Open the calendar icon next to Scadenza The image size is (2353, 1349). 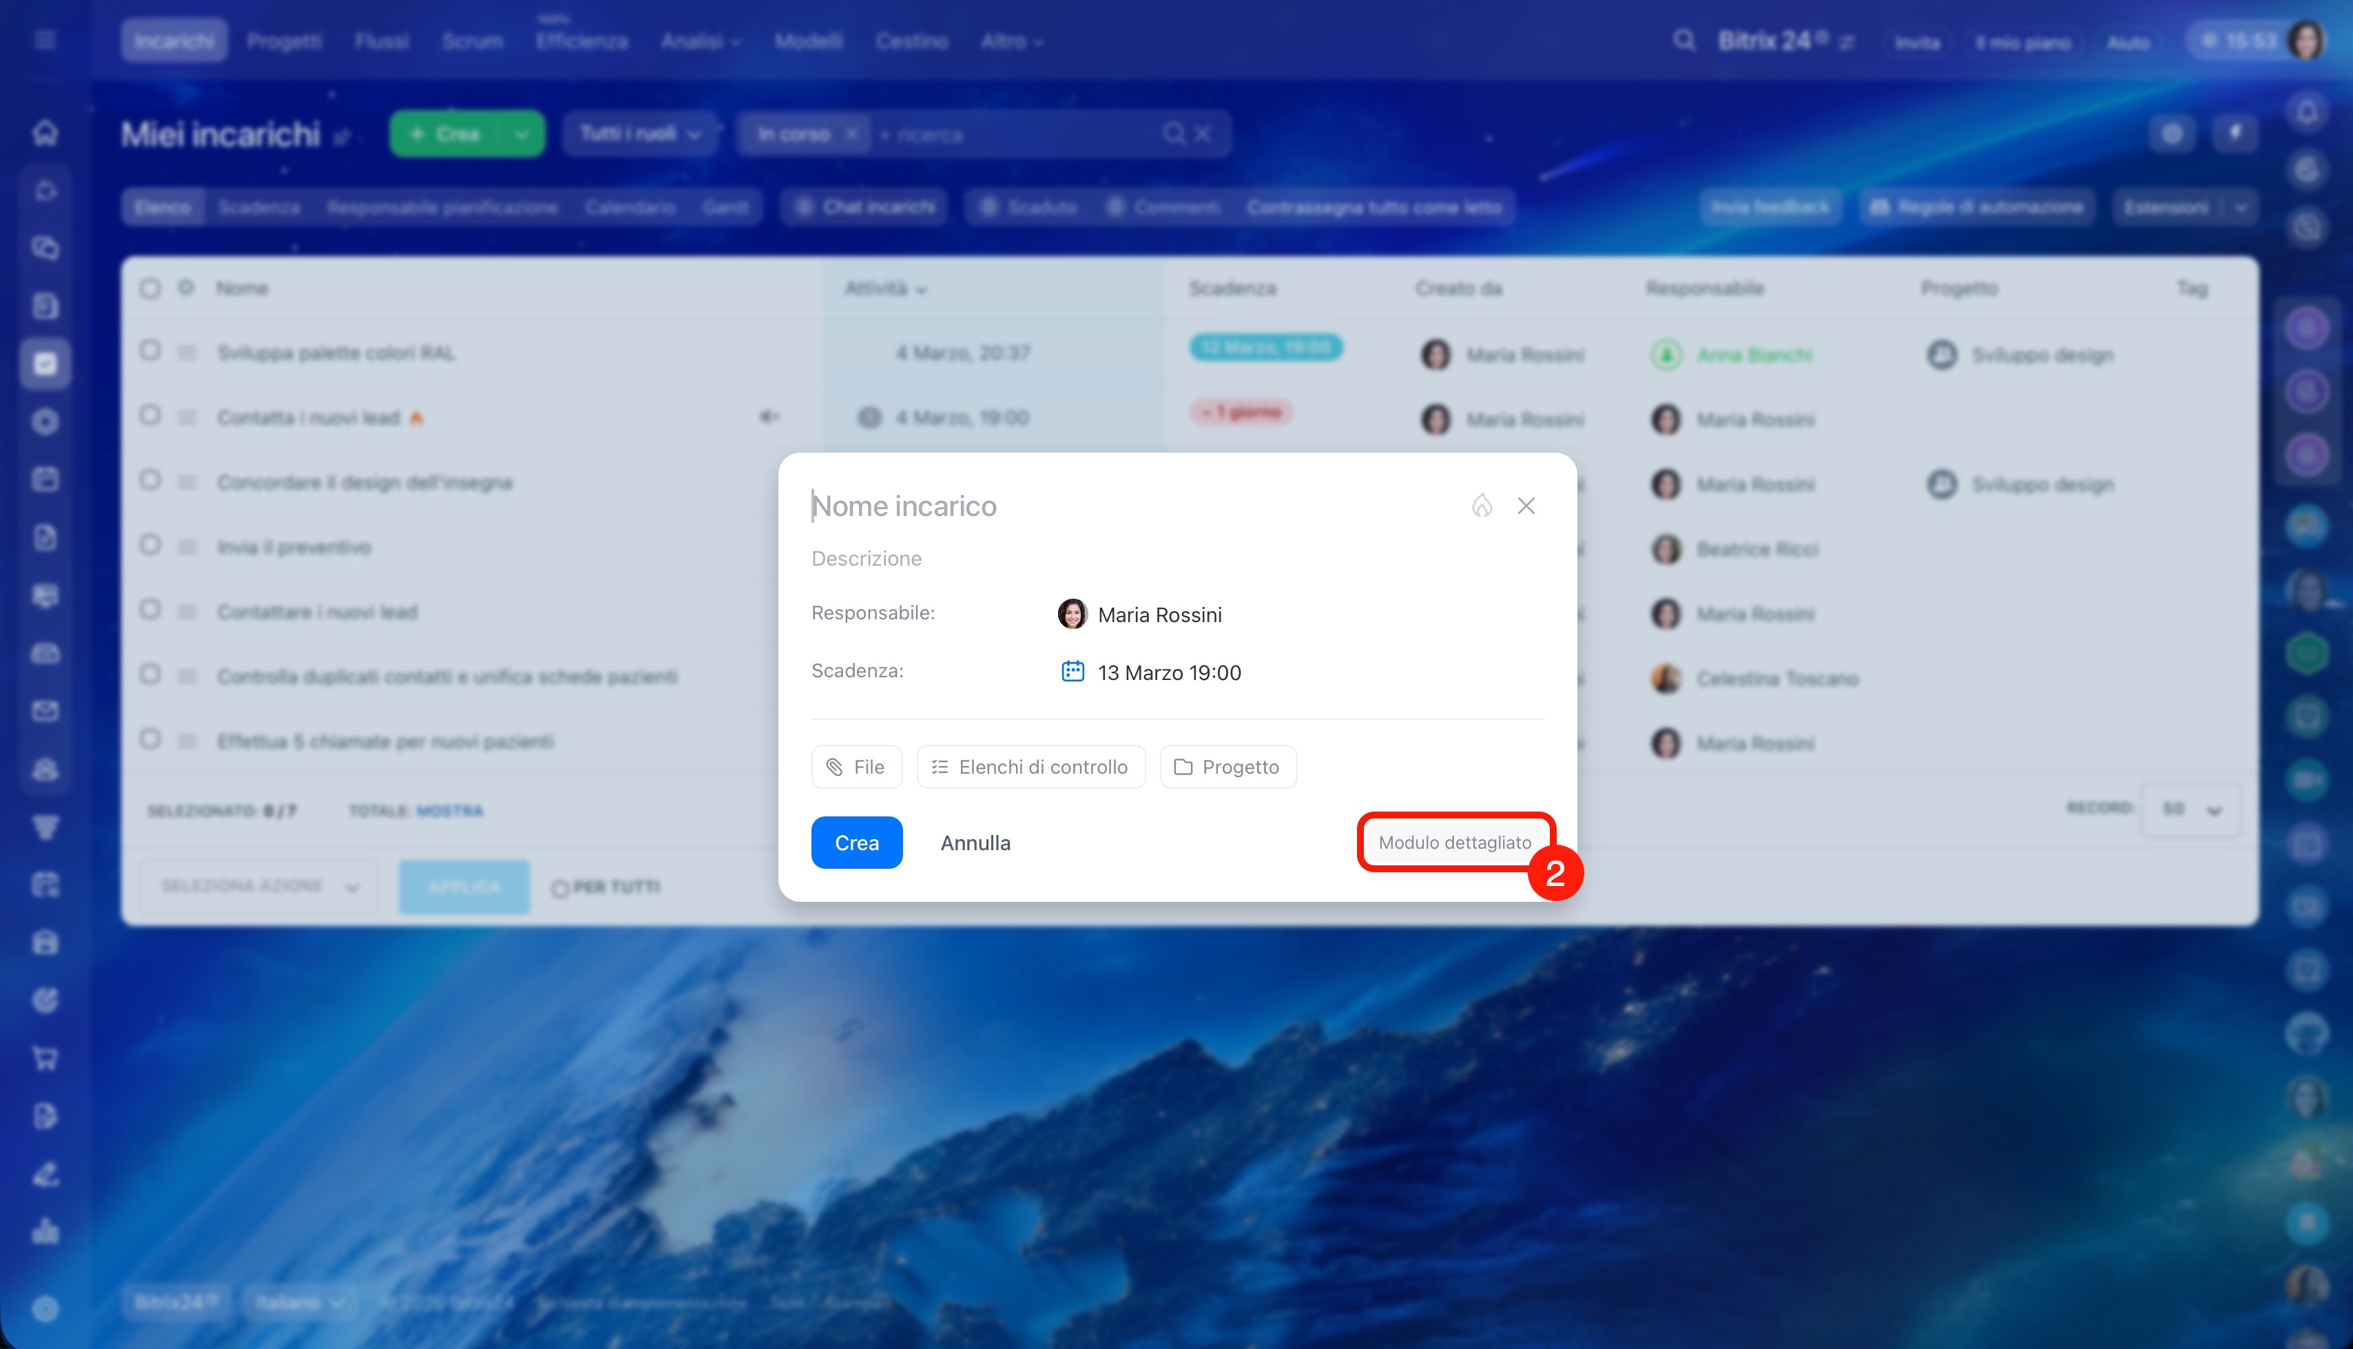tap(1072, 672)
